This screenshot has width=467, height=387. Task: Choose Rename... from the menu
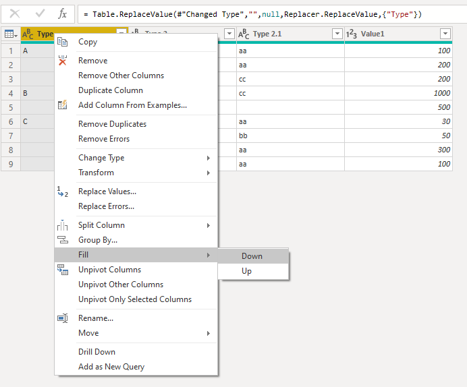(136, 318)
